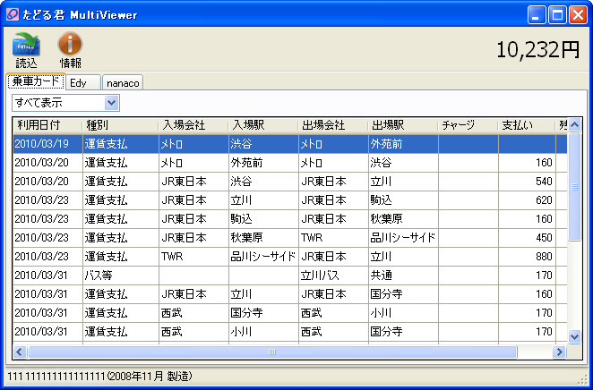Click the 読込 (read card) toolbar icon
The width and height of the screenshot is (593, 390).
tap(27, 49)
